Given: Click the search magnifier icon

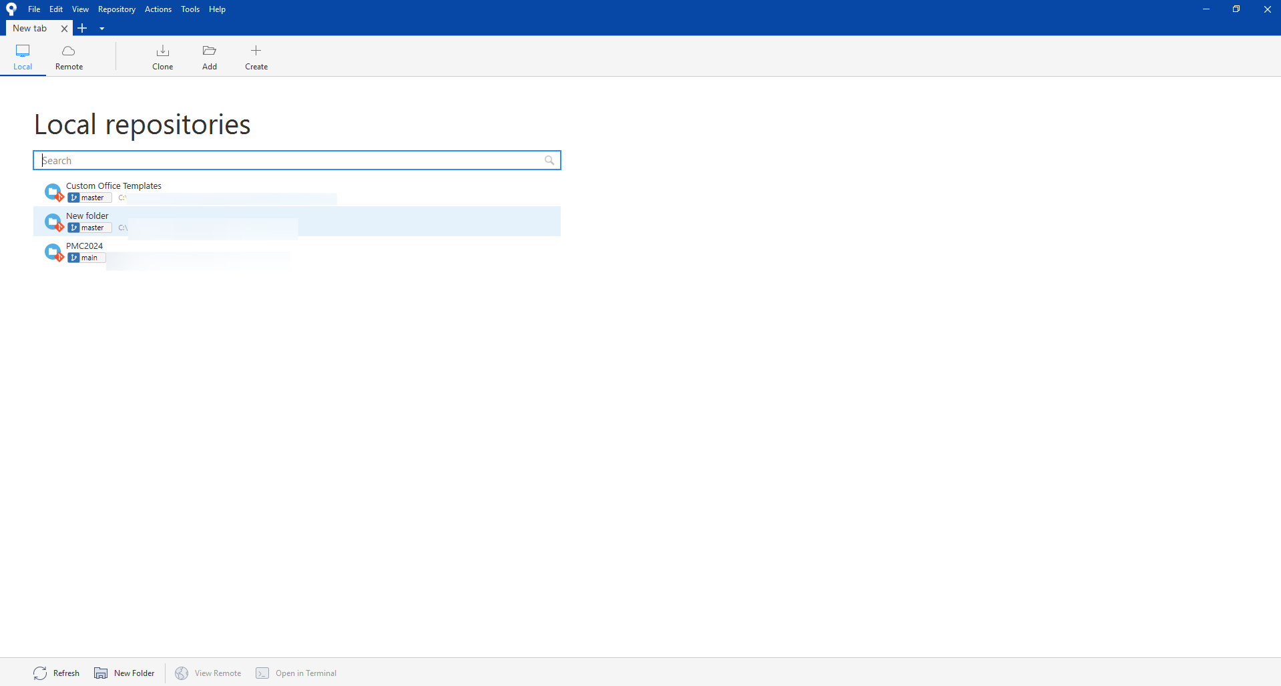Looking at the screenshot, I should (549, 160).
